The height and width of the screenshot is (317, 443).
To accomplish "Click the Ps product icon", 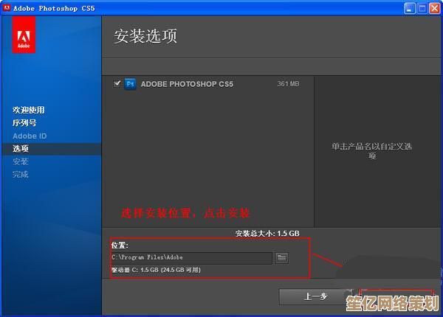I will pyautogui.click(x=130, y=84).
